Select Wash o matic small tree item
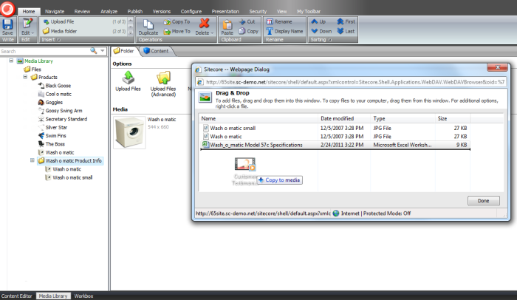 click(69, 177)
